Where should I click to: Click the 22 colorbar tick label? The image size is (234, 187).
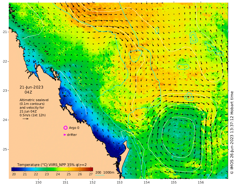(x=36, y=174)
